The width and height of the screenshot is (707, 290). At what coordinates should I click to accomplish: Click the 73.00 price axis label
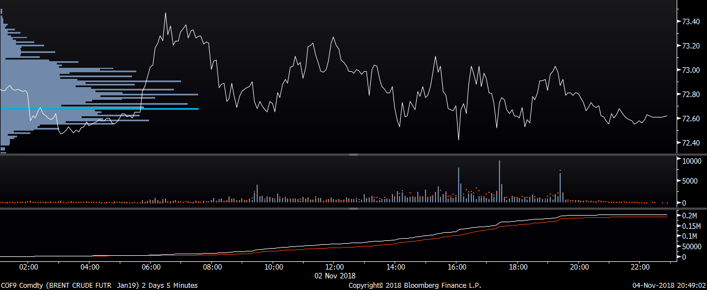coord(691,71)
